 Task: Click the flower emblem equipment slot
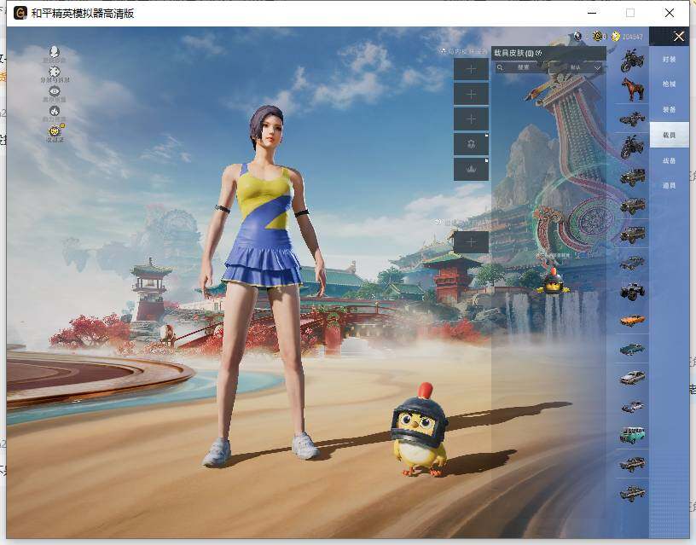[x=471, y=143]
